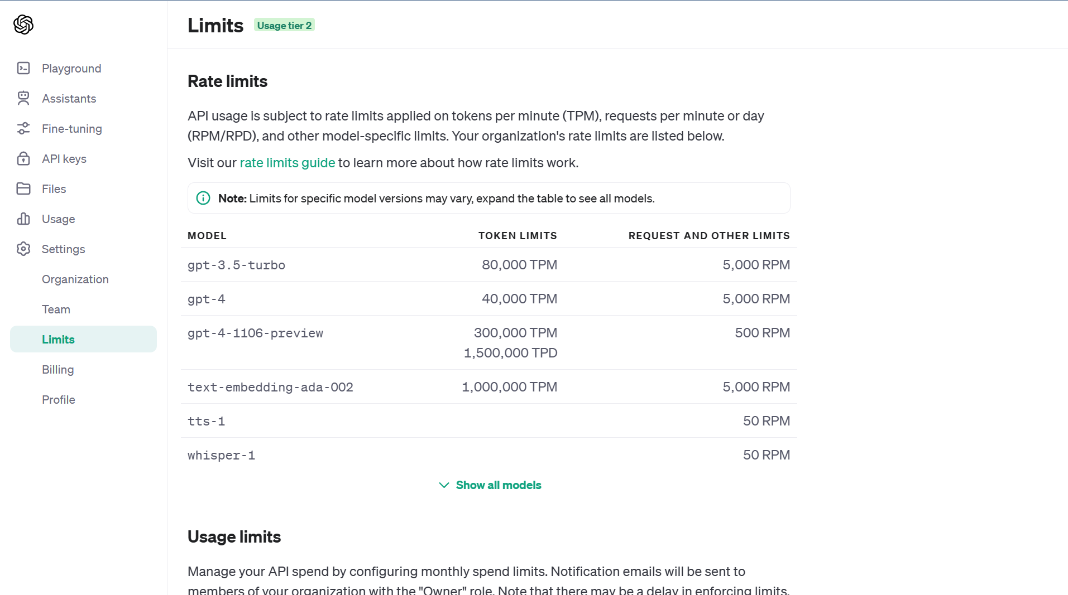Image resolution: width=1068 pixels, height=595 pixels.
Task: Click the chevron beside Show all models
Action: [x=444, y=485]
